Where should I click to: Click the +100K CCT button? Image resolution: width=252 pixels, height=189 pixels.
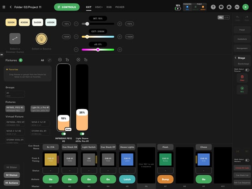coord(129,37)
